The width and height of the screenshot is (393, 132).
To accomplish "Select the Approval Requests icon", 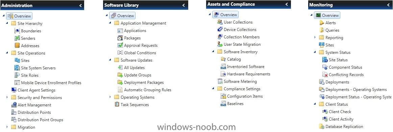I will click(x=120, y=45).
